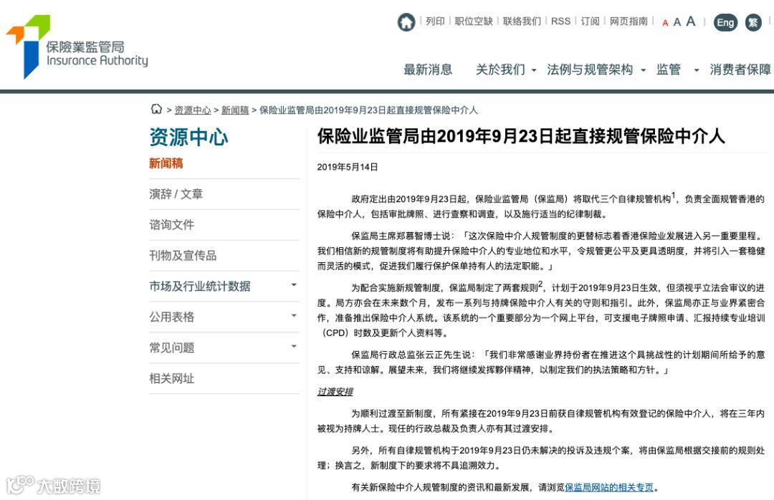Click the breadcrumb home icon
Screen dimensions: 774x500
tap(156, 109)
